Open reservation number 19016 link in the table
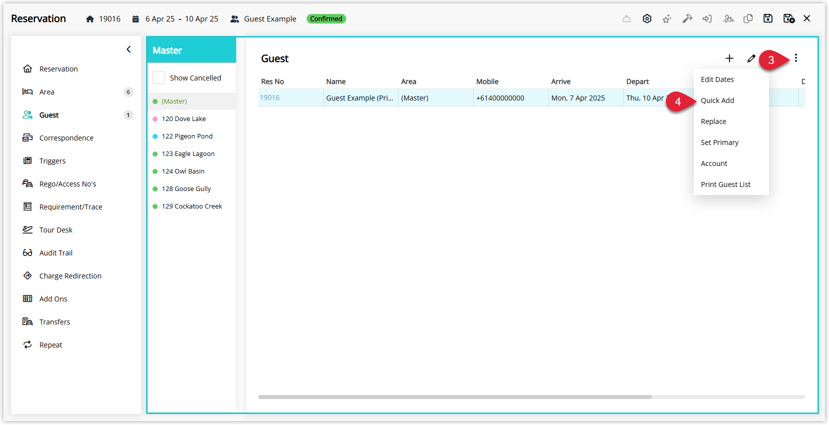This screenshot has height=425, width=829. (270, 97)
